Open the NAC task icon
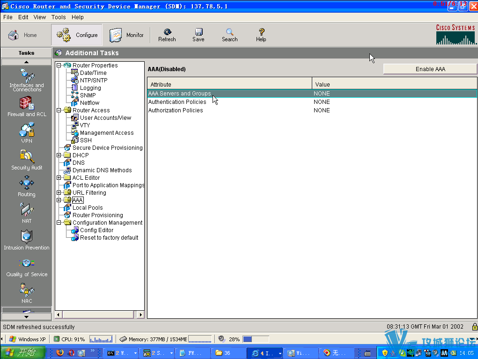 27,293
